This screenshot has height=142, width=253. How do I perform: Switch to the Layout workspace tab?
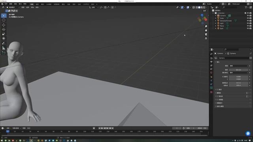32,4
